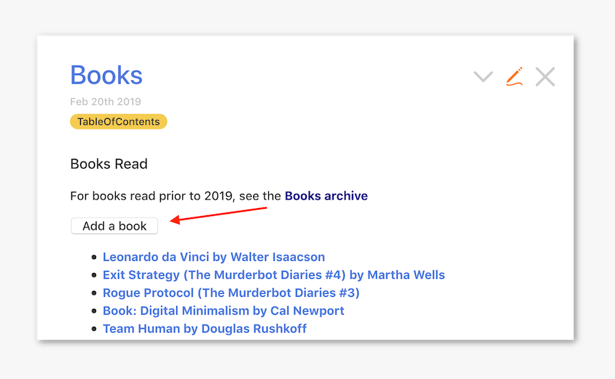
Task: Open Digital Minimalism by Cal Newport
Action: [223, 310]
